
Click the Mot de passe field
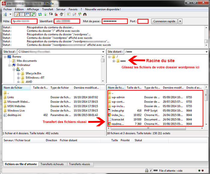click(x=115, y=21)
